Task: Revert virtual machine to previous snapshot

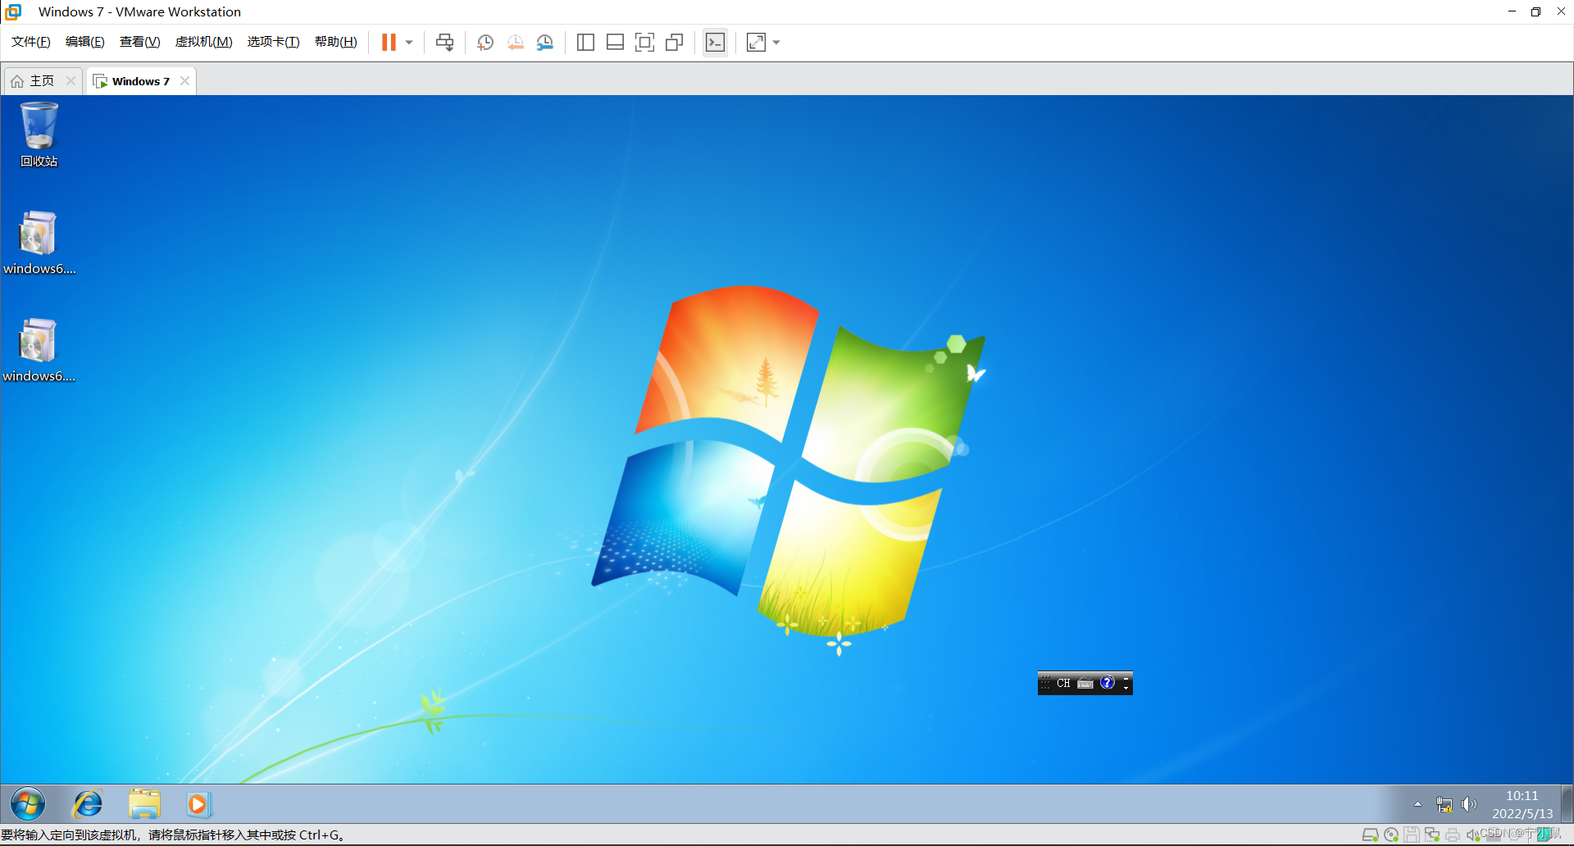Action: [515, 43]
